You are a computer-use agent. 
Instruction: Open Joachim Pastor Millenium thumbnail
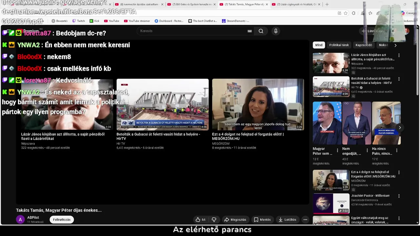point(331,204)
